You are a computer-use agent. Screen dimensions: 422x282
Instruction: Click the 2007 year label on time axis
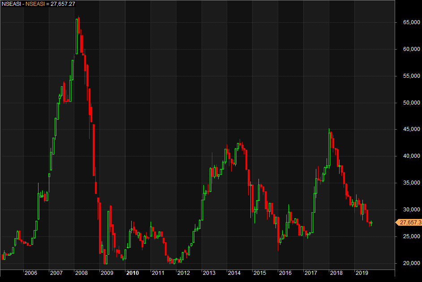[56, 273]
